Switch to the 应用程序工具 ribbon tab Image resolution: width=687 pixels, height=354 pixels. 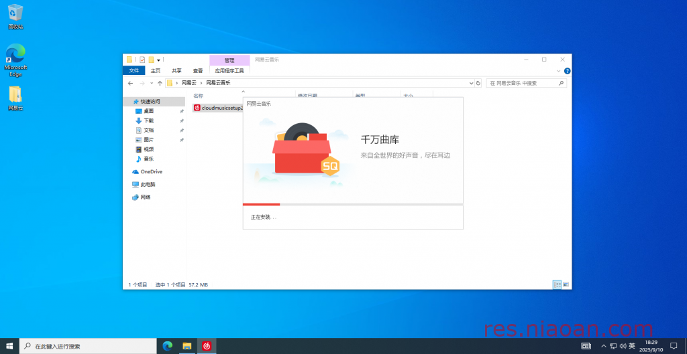pos(229,70)
